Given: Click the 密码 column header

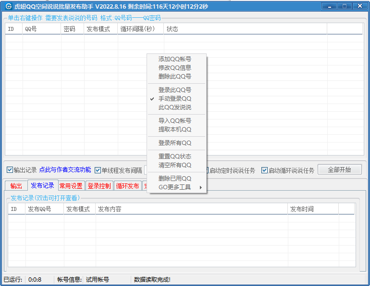Looking at the screenshot, I should tap(73, 29).
